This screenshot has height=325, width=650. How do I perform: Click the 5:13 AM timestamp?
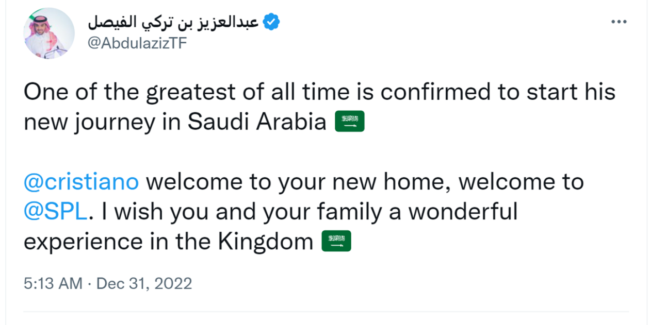click(x=53, y=283)
